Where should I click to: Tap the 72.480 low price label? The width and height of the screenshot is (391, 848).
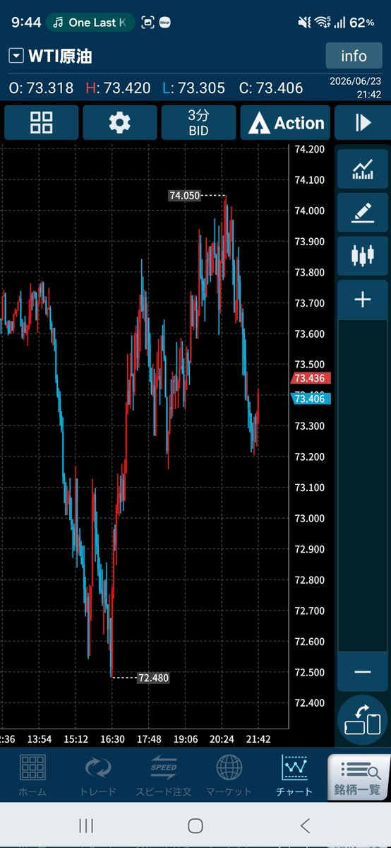(x=153, y=678)
